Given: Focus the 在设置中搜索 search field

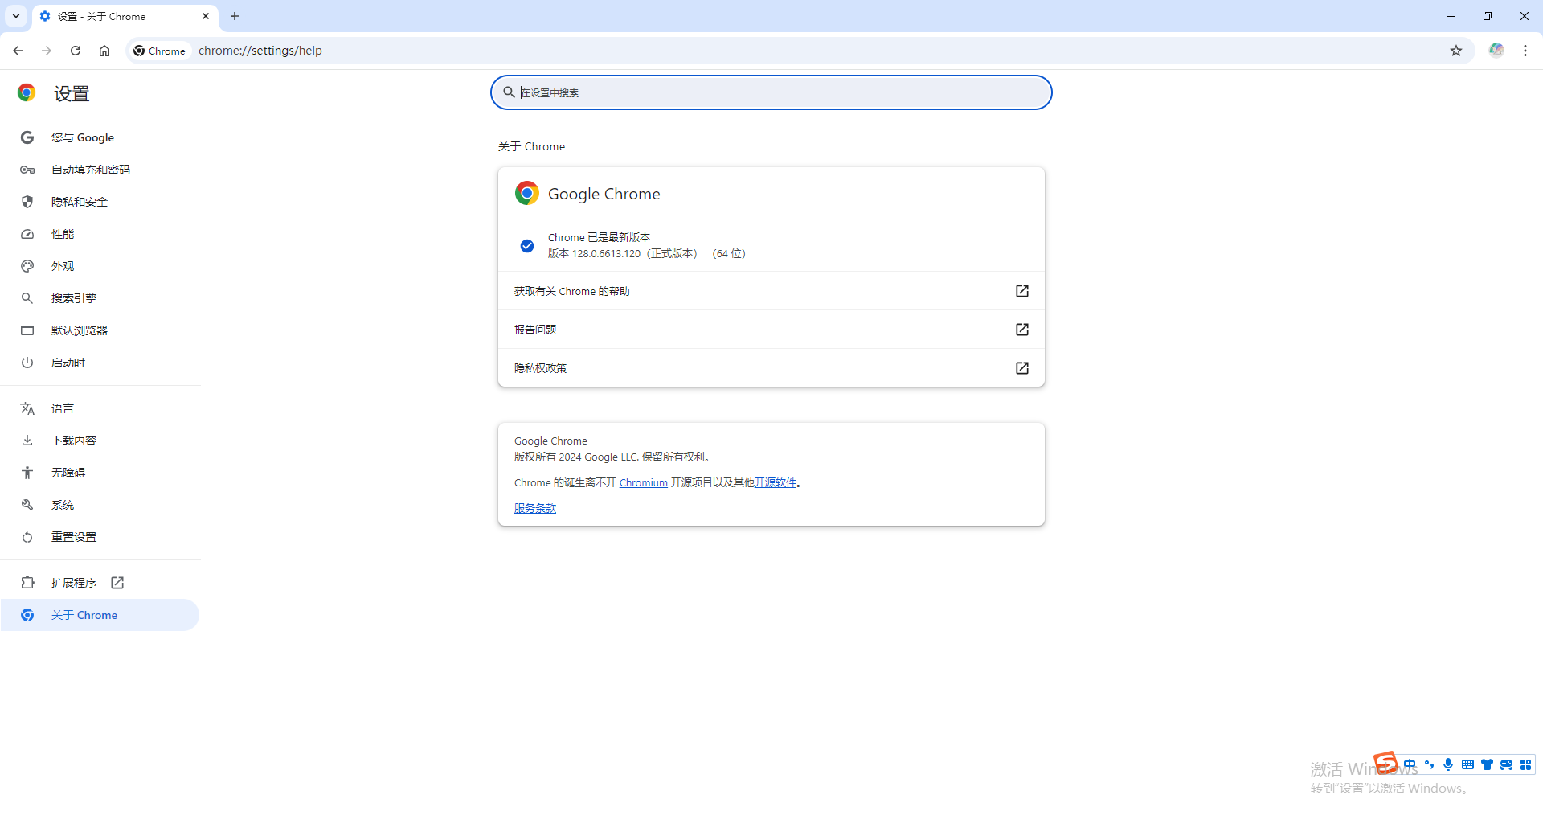Looking at the screenshot, I should (x=771, y=92).
